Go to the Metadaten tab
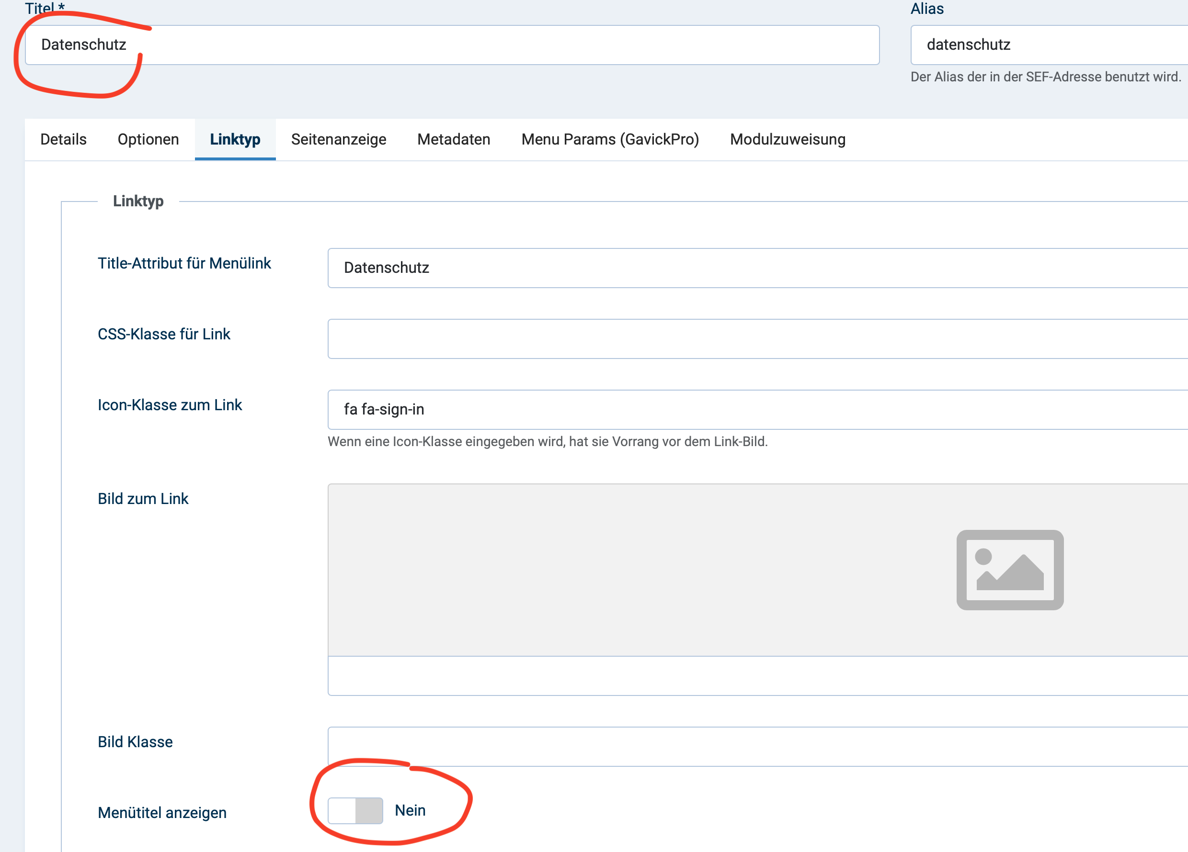 click(454, 139)
